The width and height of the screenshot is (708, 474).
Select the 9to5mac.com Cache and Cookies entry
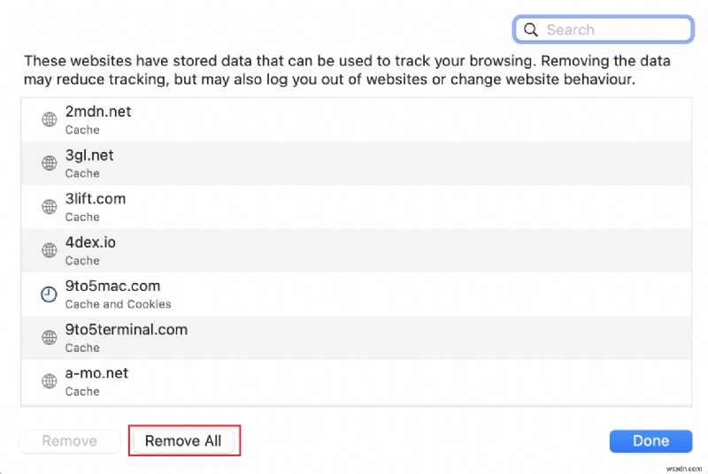point(354,294)
